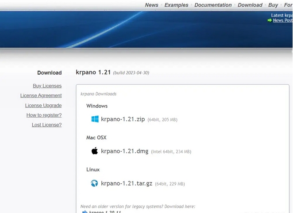The width and height of the screenshot is (293, 213).
Task: Open the Buy Licenses sidebar link
Action: click(x=47, y=86)
